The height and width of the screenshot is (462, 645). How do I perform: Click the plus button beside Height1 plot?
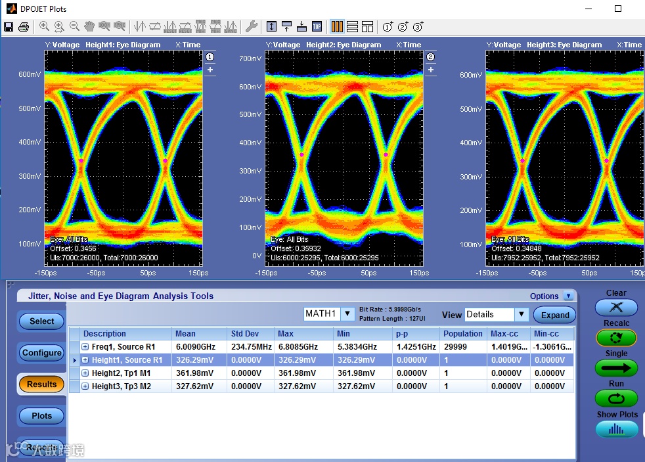tap(210, 70)
